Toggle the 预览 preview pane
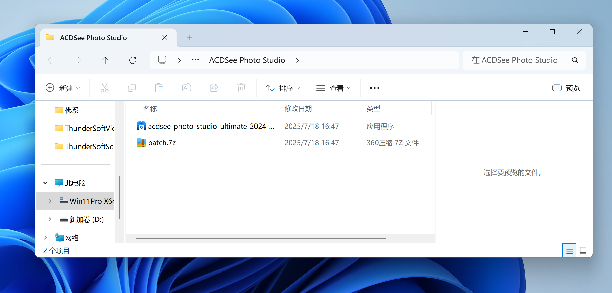 [566, 88]
